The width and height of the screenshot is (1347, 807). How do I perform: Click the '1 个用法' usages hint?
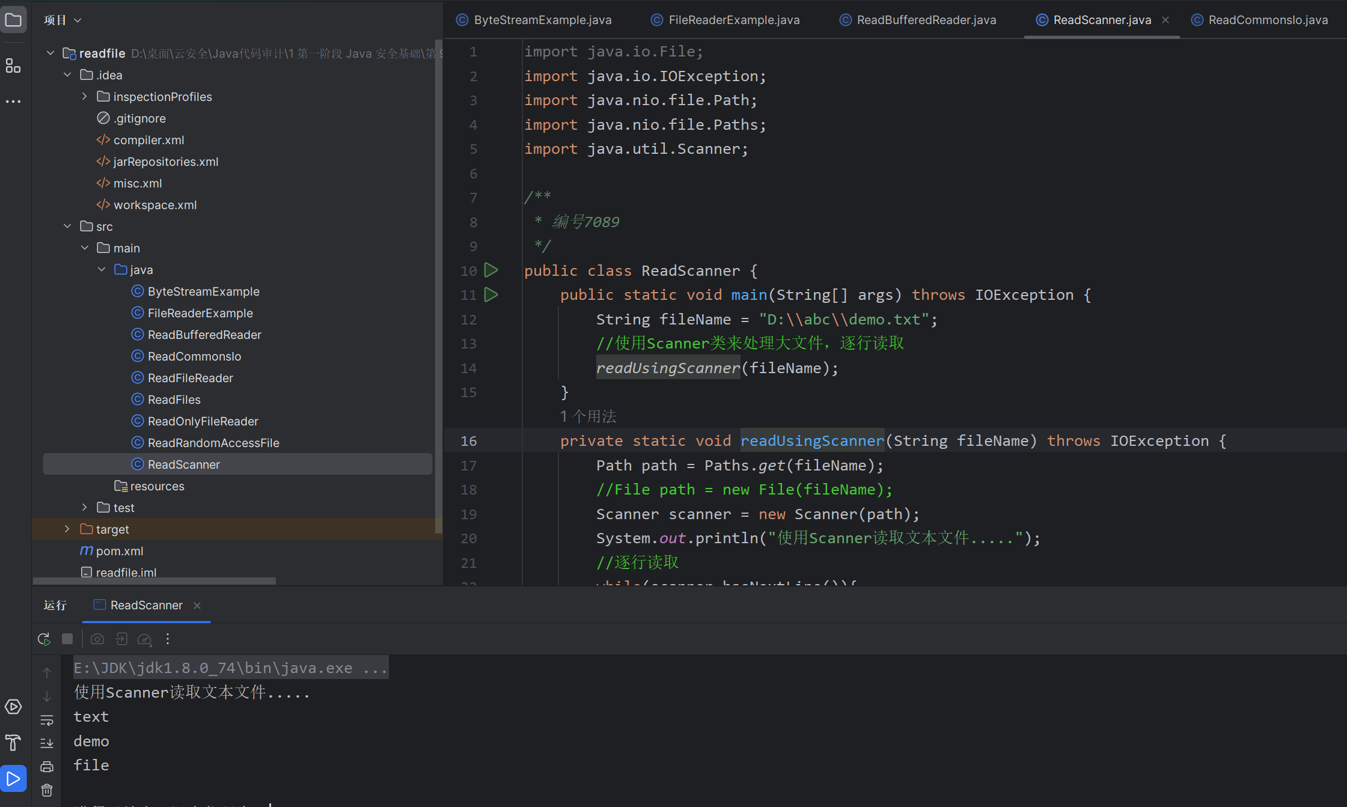click(588, 416)
